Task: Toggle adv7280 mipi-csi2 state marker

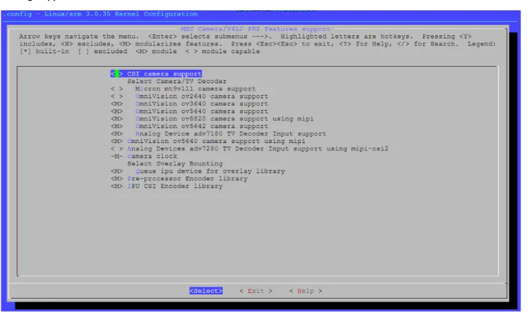Action: 117,149
